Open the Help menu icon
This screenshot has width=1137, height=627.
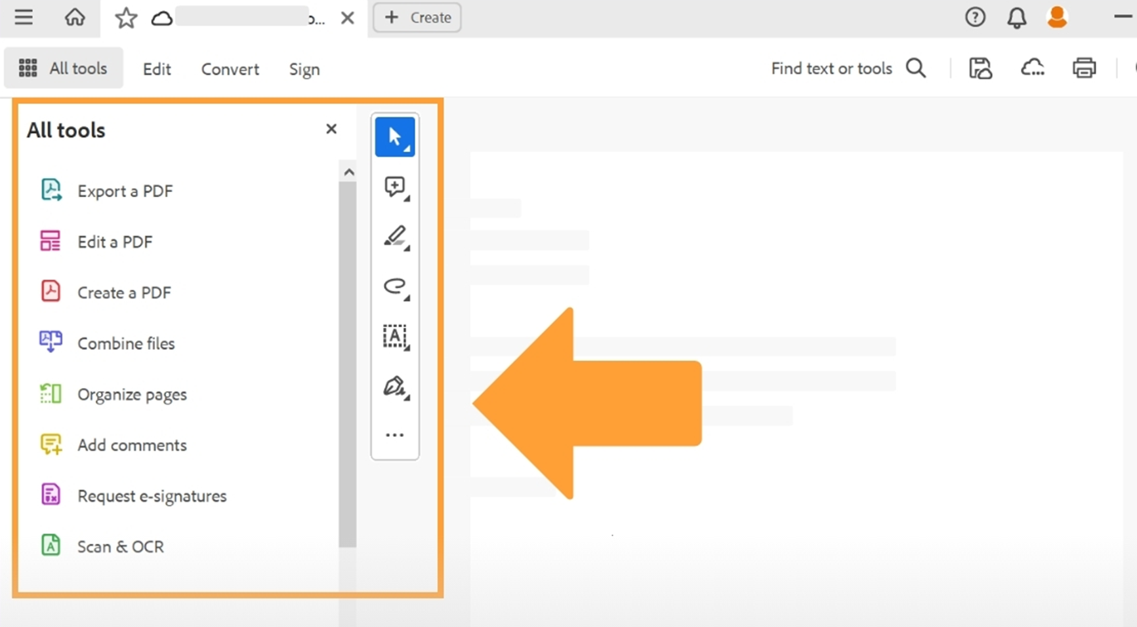(x=975, y=17)
